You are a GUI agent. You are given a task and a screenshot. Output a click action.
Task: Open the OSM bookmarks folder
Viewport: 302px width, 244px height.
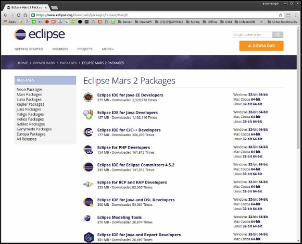tap(226, 22)
